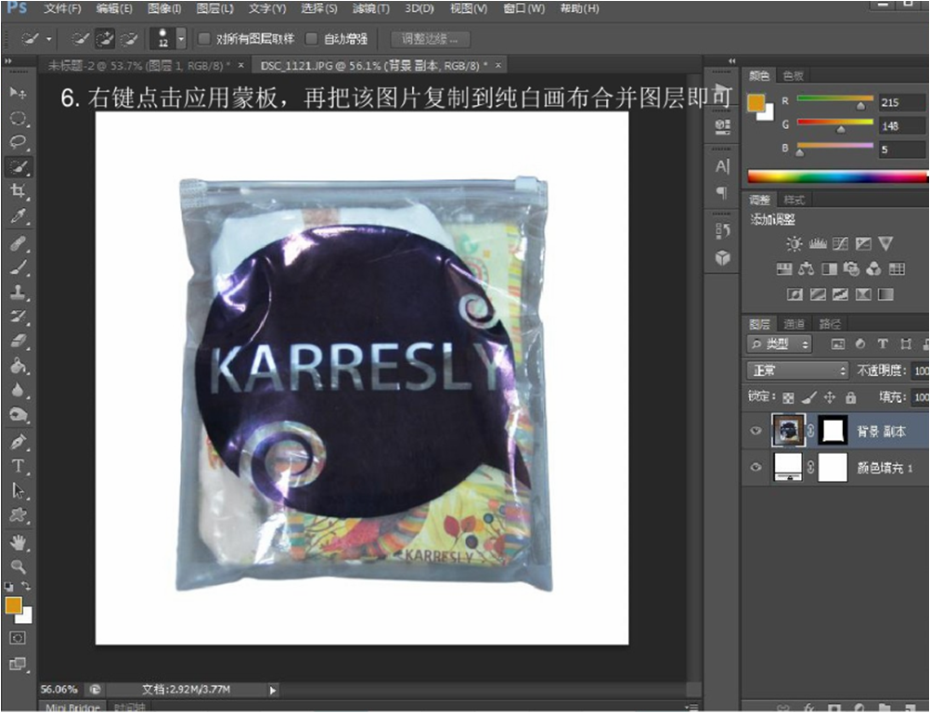Open the blend mode 正常 dropdown
This screenshot has height=713, width=930.
[798, 370]
